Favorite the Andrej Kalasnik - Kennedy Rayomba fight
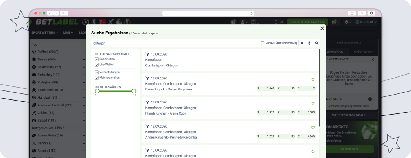Screen dimensions: 411x158 pos(313,127)
